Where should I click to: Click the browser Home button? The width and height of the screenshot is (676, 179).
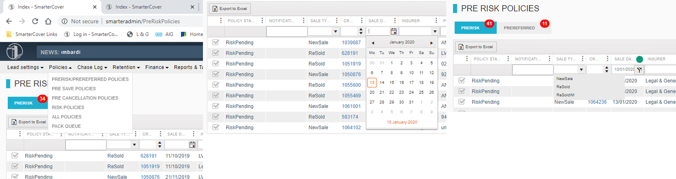48,21
